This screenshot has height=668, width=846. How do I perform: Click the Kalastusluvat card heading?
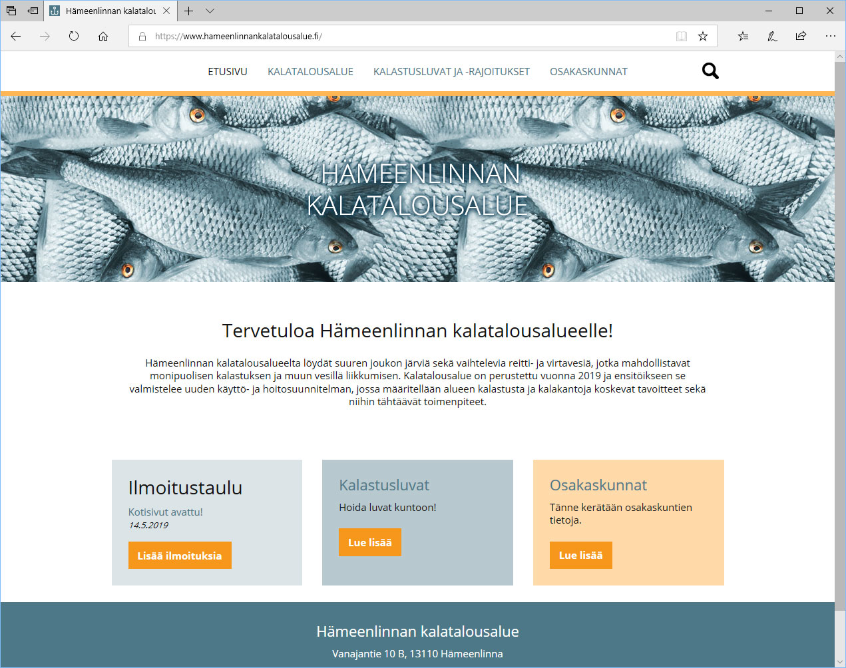coord(384,485)
